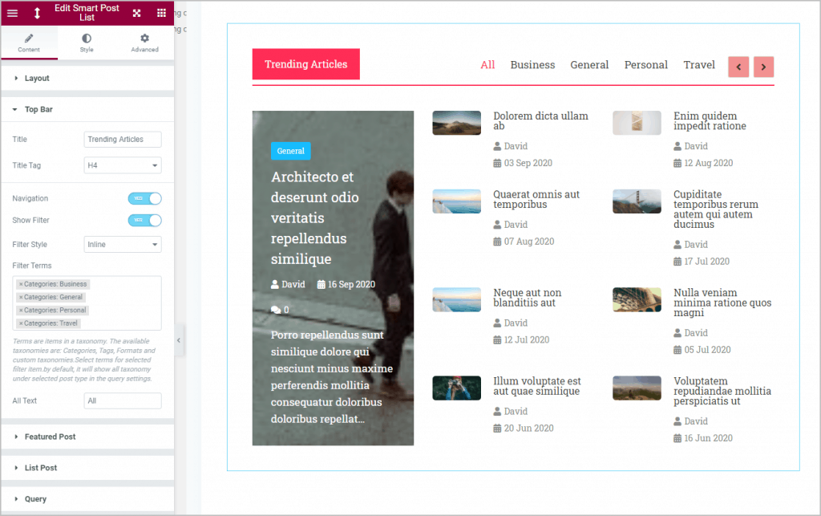Screen dimensions: 821x516
Task: Click the four-arrow icon in the panel header
Action: tap(136, 13)
